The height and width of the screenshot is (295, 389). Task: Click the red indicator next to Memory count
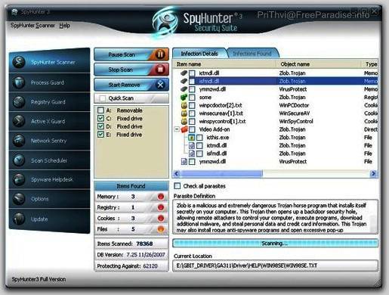coord(161,197)
